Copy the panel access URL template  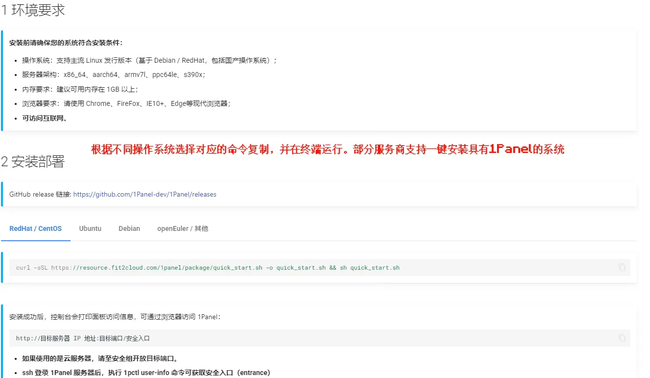[x=622, y=338]
